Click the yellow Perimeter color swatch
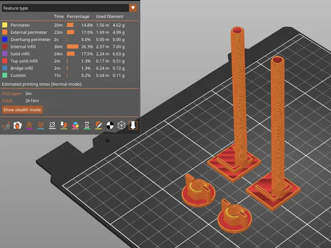This screenshot has width=331, height=248. [5, 25]
